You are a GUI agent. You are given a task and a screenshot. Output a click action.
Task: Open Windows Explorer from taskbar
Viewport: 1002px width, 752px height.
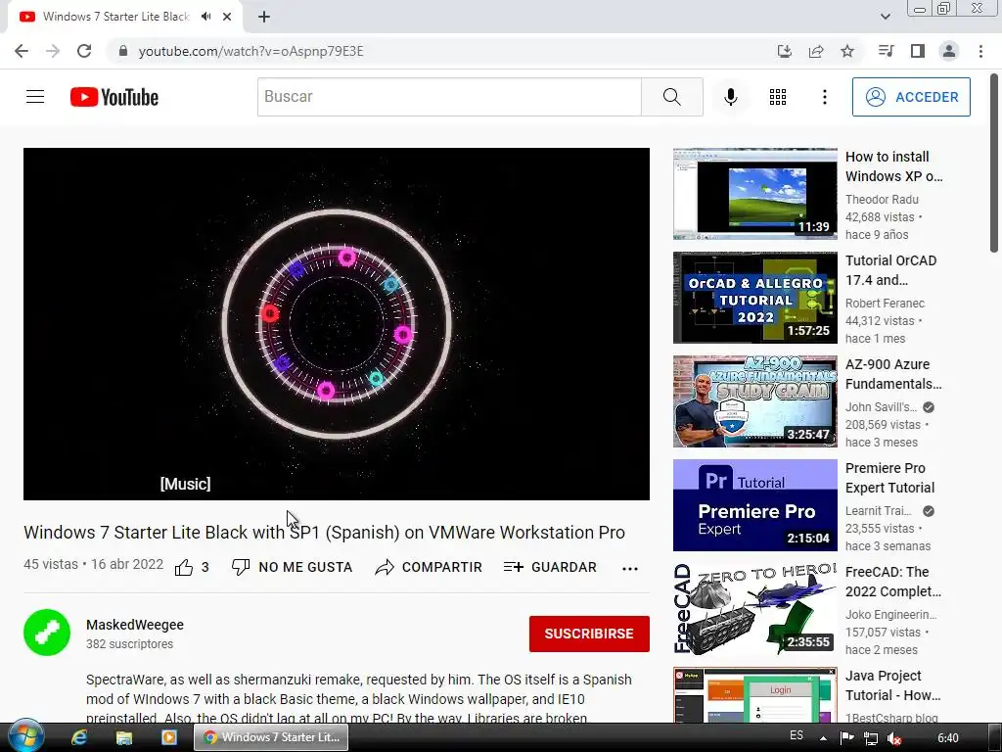pyautogui.click(x=124, y=737)
